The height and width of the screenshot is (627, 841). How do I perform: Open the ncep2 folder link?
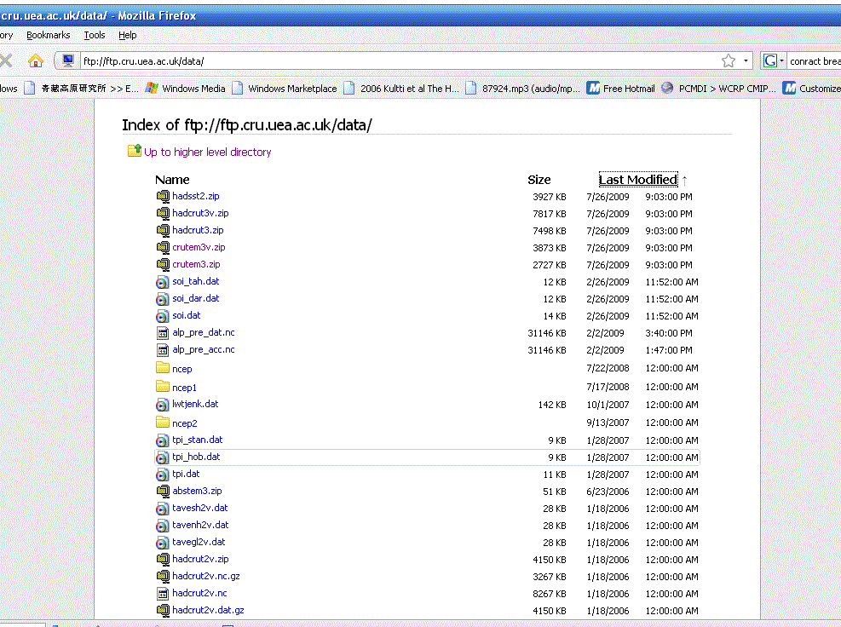[x=184, y=423]
